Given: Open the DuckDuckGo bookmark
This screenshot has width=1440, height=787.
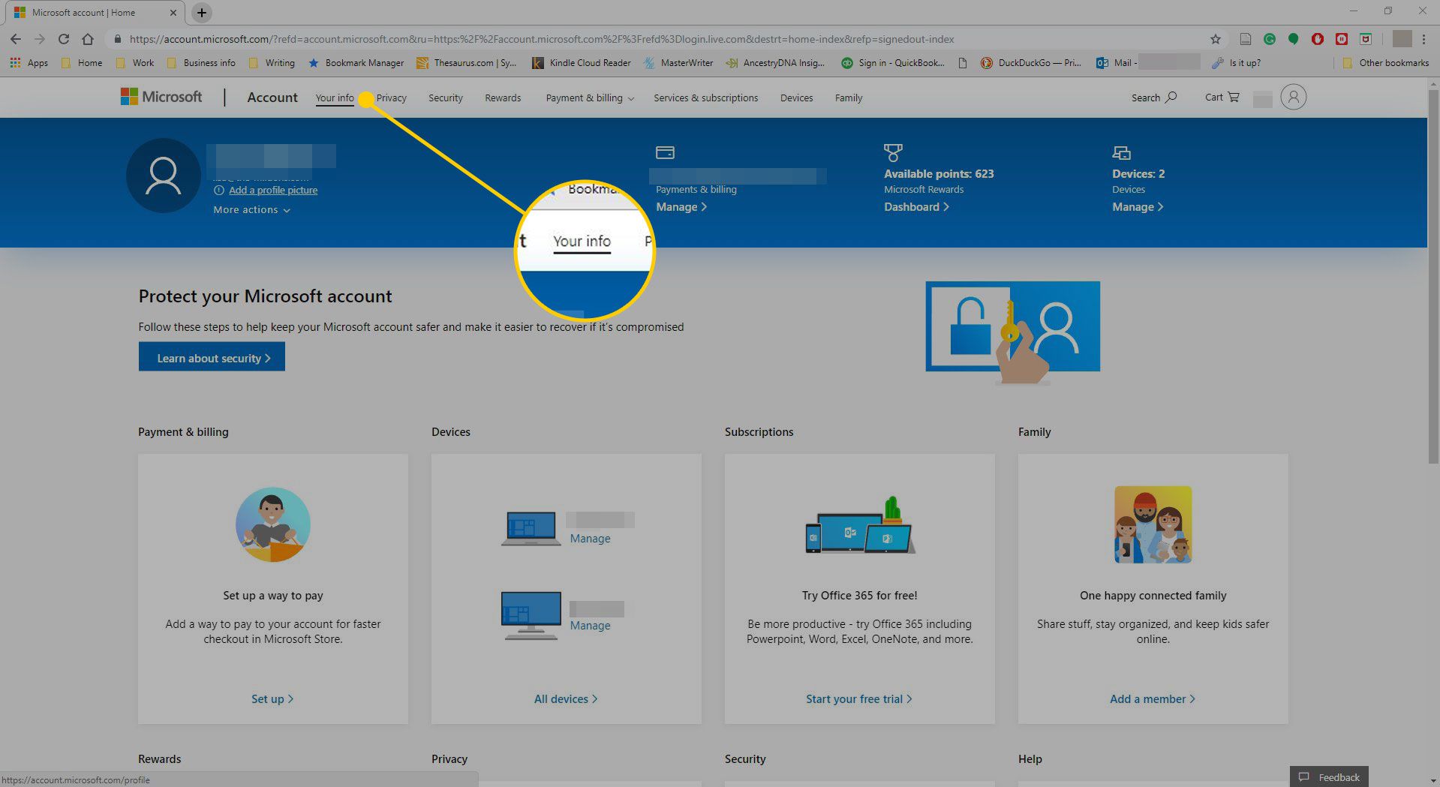Looking at the screenshot, I should click(1031, 63).
